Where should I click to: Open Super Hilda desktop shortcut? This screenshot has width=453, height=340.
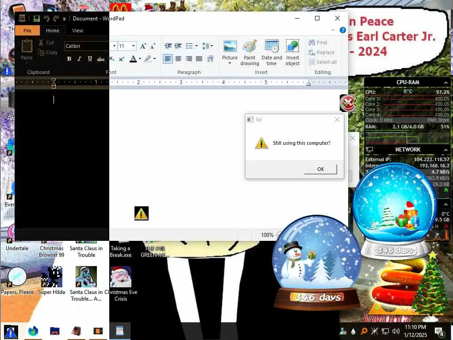[x=51, y=280]
